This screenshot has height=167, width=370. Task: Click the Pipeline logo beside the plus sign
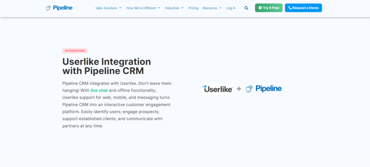(263, 89)
